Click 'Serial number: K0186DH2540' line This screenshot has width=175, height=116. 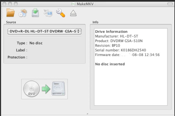(120, 50)
